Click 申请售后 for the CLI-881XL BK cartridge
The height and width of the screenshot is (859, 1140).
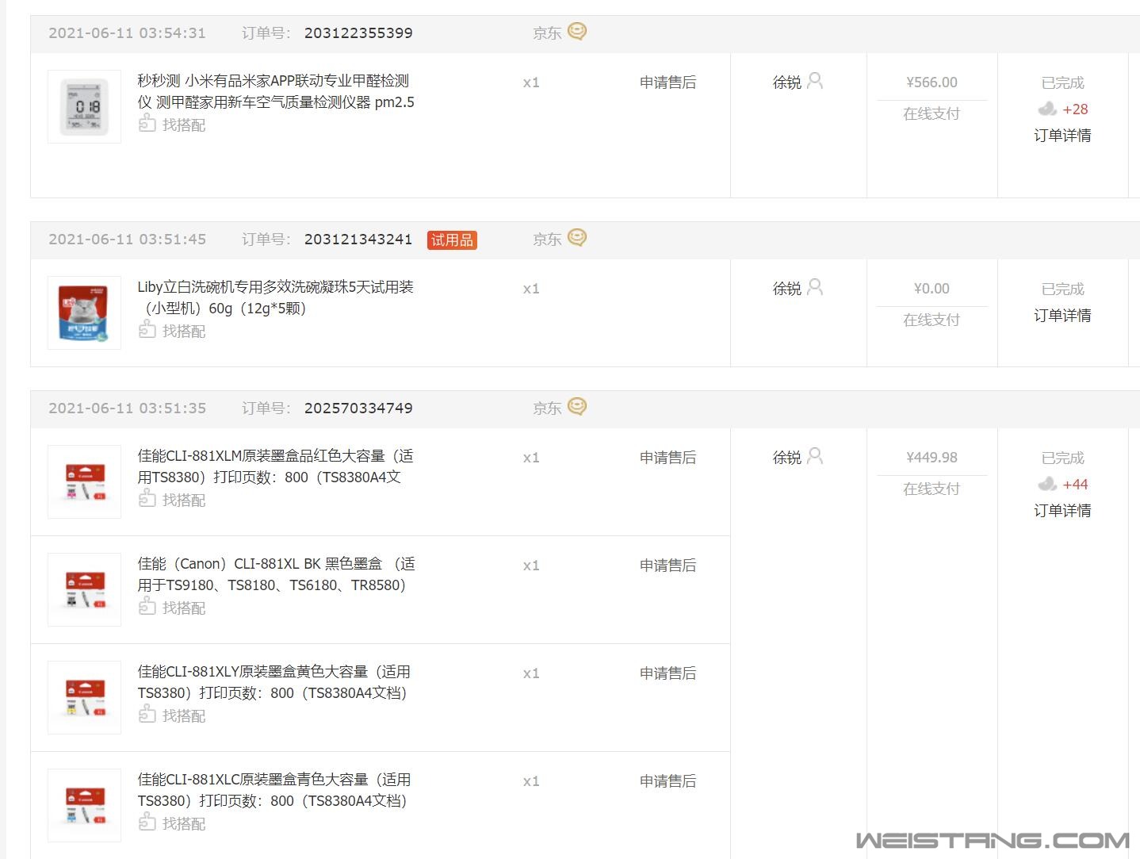(x=668, y=565)
